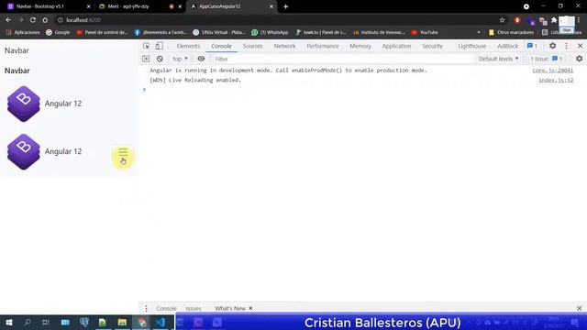The width and height of the screenshot is (587, 330).
Task: Open Windows taskbar search
Action: click(28, 322)
